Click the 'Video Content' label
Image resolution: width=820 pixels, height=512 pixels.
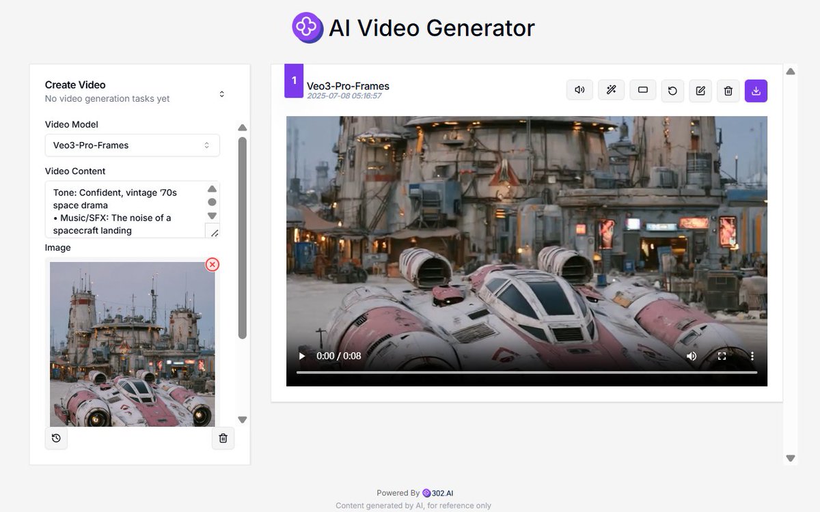(75, 171)
